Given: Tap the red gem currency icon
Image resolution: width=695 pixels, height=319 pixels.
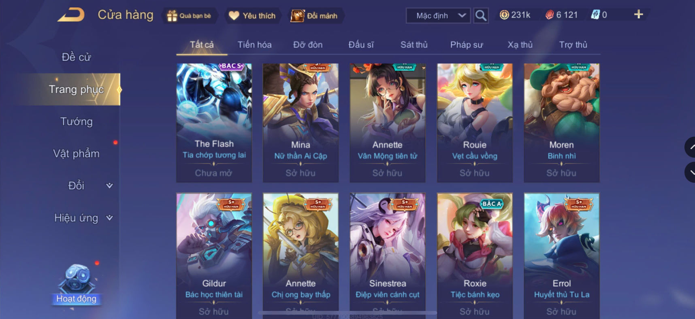Looking at the screenshot, I should (x=549, y=15).
